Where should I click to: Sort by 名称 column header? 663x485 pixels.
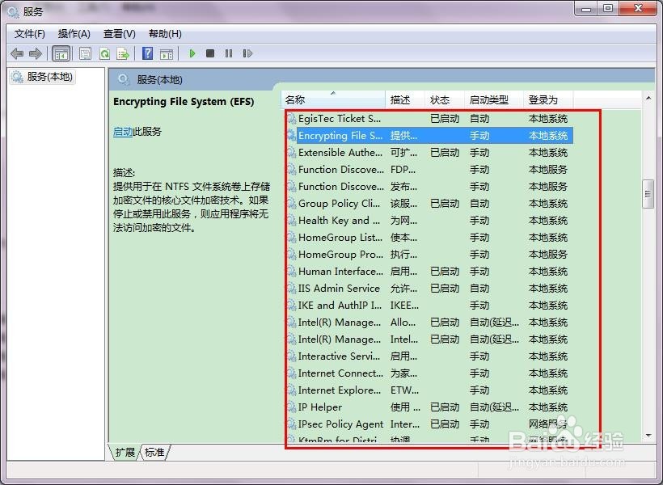(x=333, y=99)
